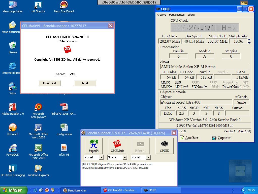The width and height of the screenshot is (258, 194).
Task: Click the Tipo DDR field
Action: [x=168, y=113]
